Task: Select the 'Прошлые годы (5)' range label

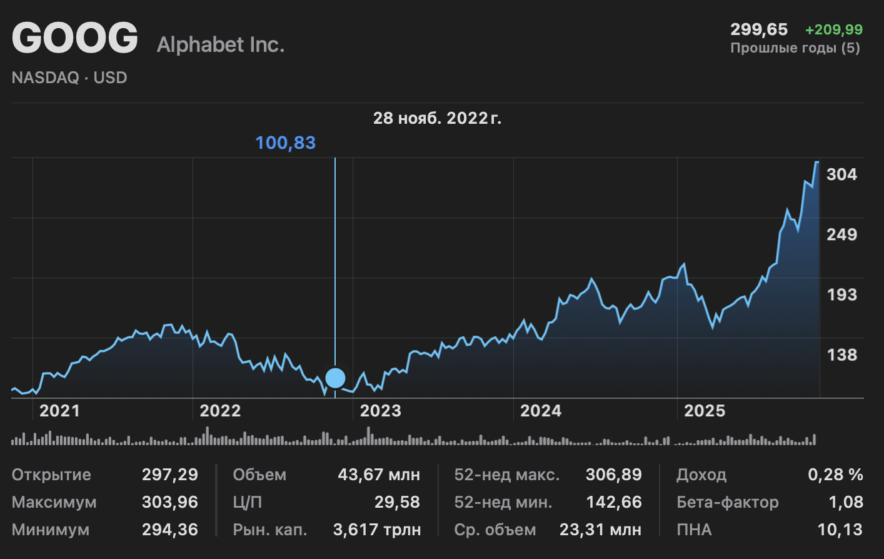Action: [795, 48]
